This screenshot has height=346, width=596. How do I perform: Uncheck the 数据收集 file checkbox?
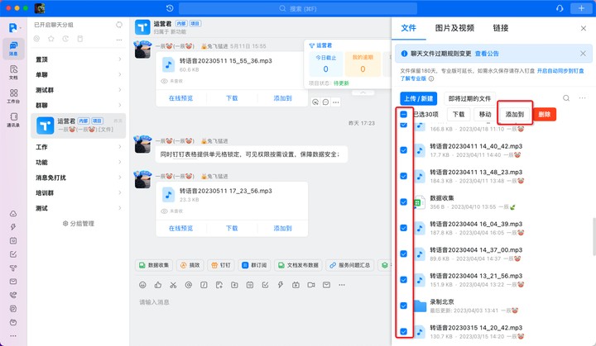[404, 202]
